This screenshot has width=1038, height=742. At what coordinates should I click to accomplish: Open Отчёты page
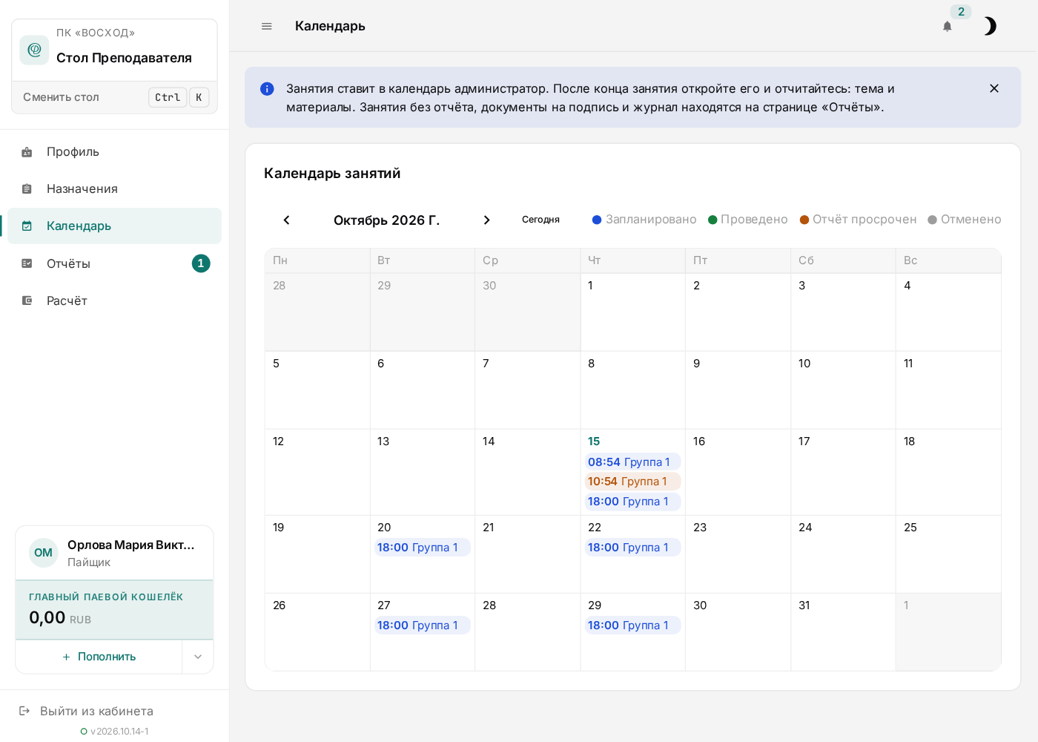[x=114, y=263]
